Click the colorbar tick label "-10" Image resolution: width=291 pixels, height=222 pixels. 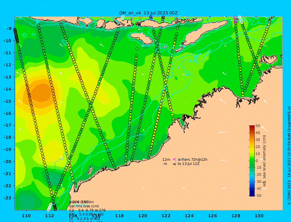tap(258, 168)
